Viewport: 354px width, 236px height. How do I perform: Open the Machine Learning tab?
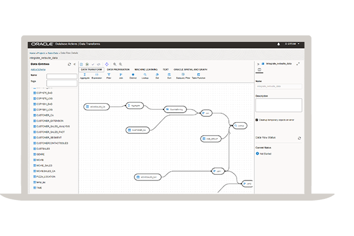pos(146,69)
